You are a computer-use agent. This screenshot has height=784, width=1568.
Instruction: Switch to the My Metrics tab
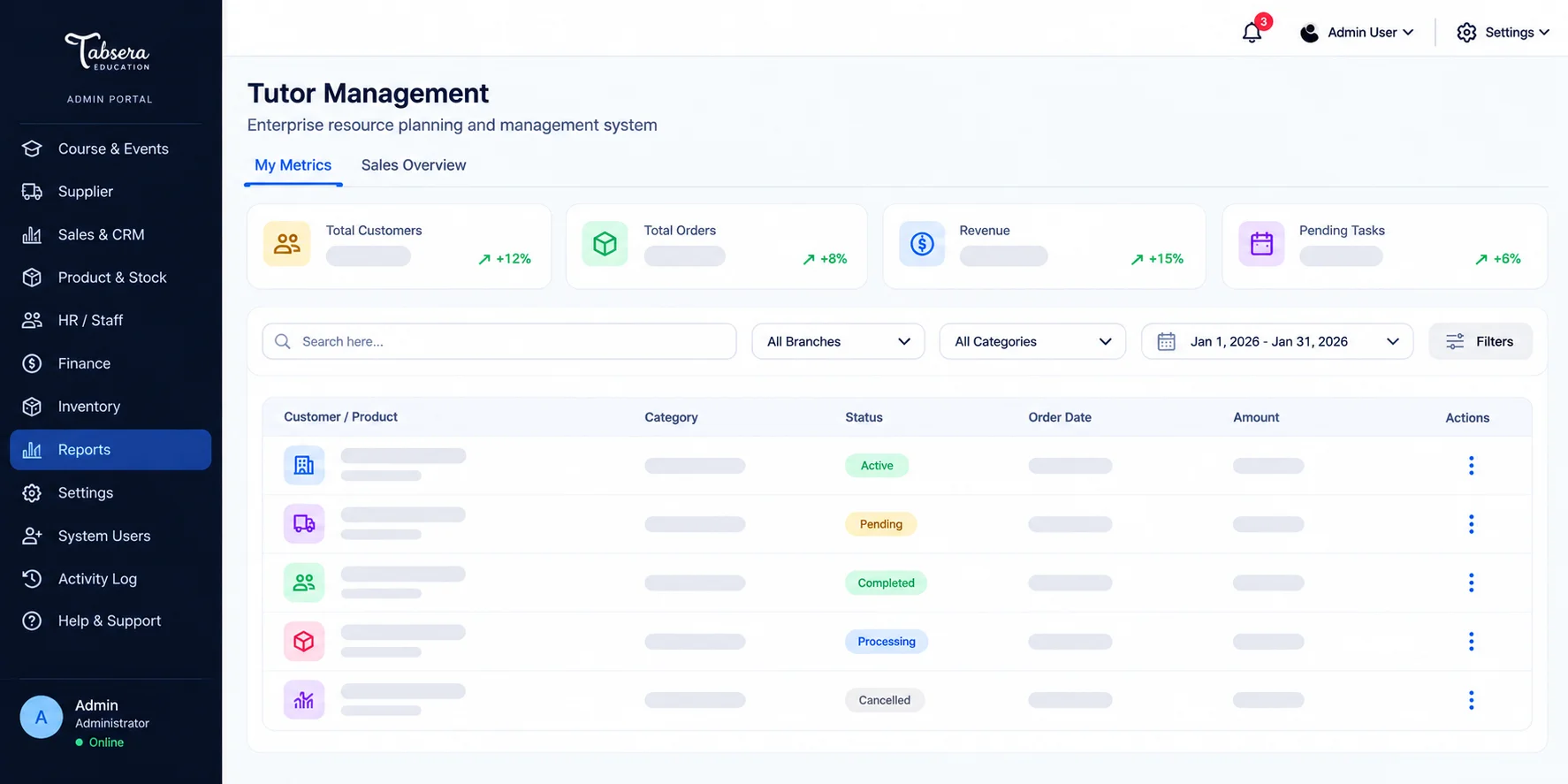(293, 165)
